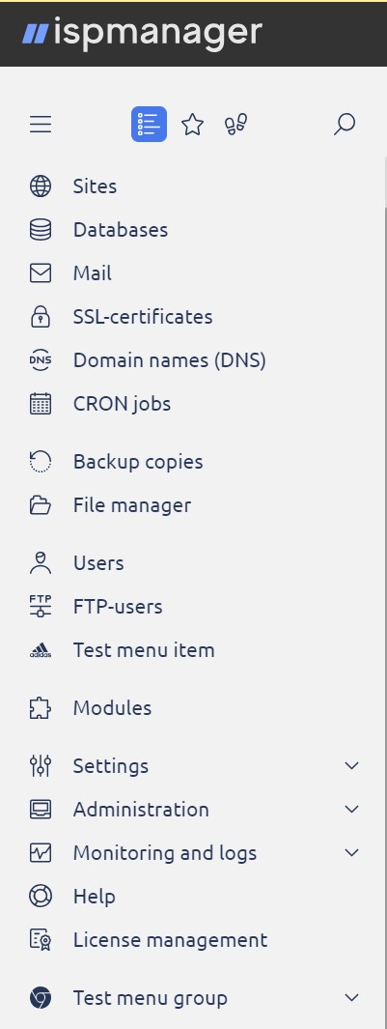Open Domain names (DNS)
Viewport: 387px width, 1029px height.
click(x=169, y=360)
